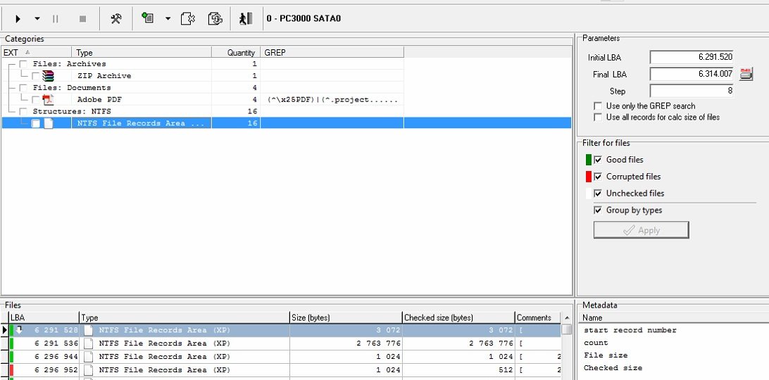Open the dropdown arrow next to add list icon
This screenshot has width=769, height=380.
pyautogui.click(x=168, y=18)
